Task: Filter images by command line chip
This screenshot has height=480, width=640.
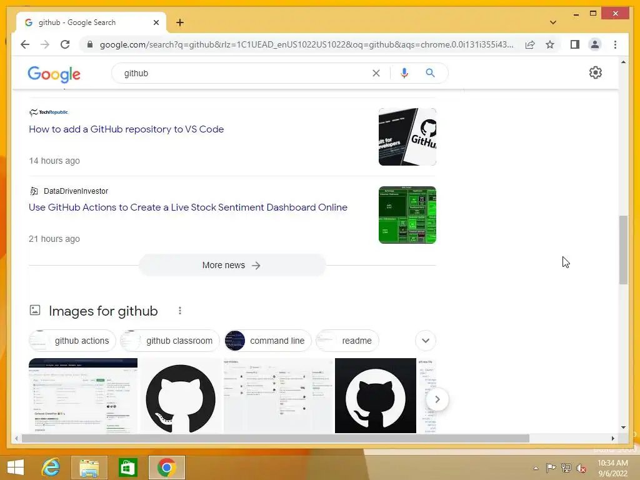Action: click(267, 341)
